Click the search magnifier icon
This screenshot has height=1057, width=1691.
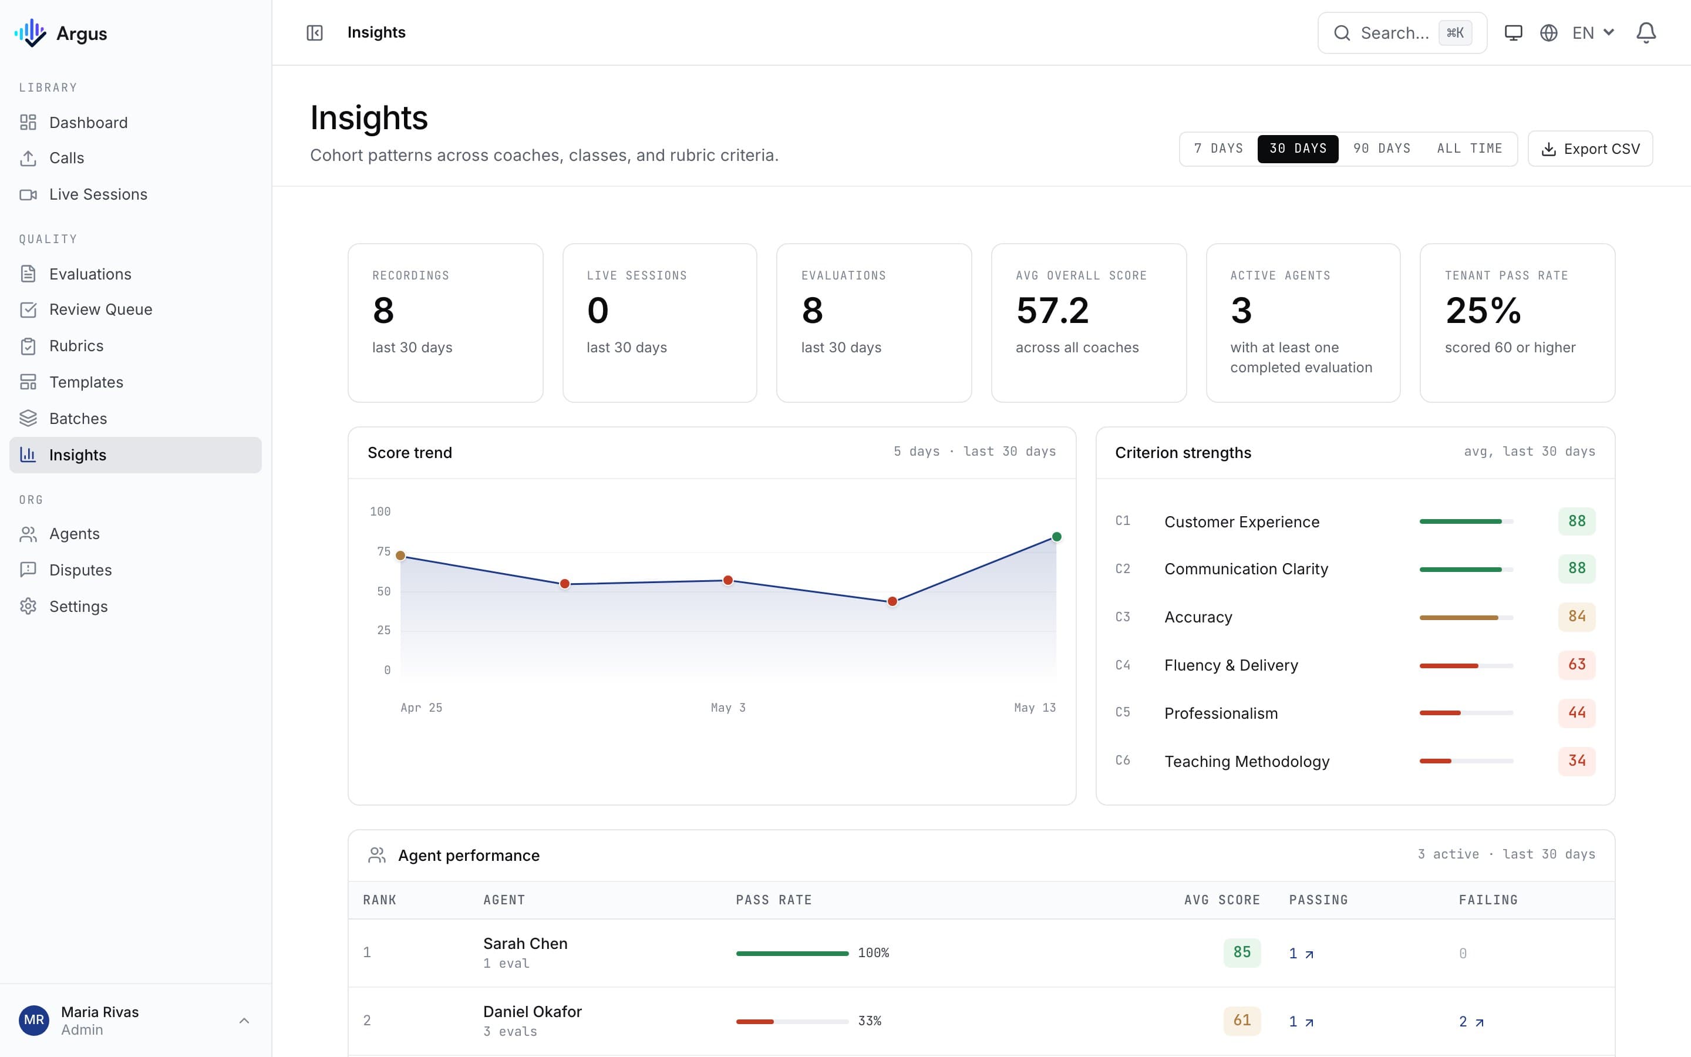[x=1342, y=33]
